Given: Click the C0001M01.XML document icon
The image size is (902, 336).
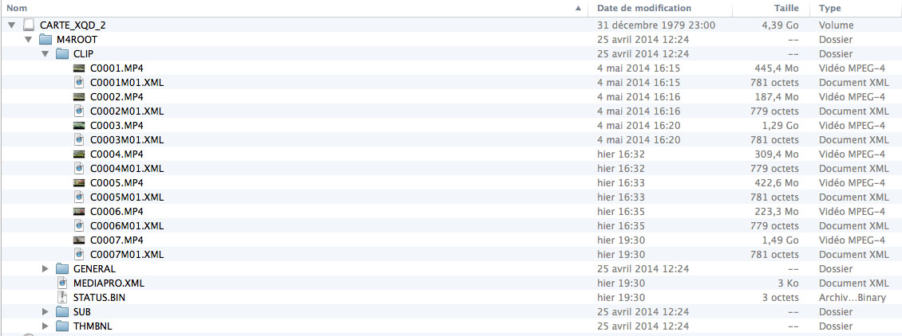Looking at the screenshot, I should (79, 83).
